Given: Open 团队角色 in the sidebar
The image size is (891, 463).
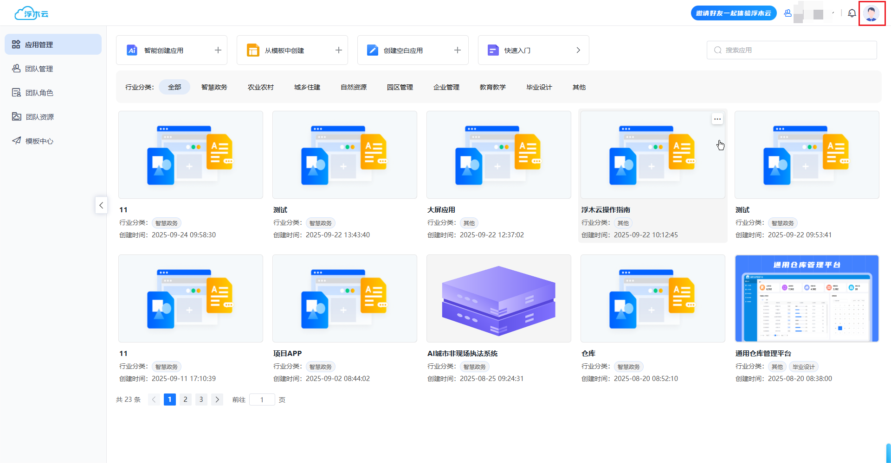Looking at the screenshot, I should pos(39,93).
